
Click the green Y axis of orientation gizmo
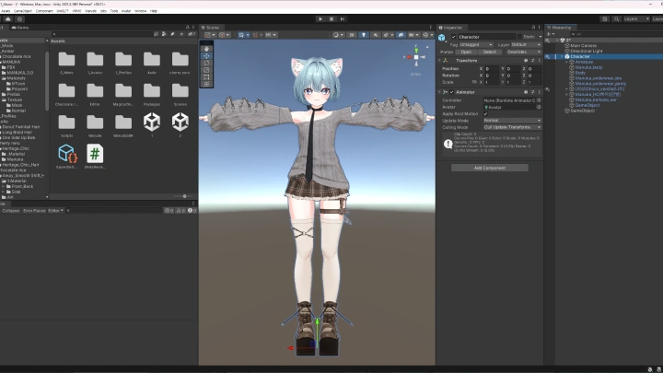416,51
